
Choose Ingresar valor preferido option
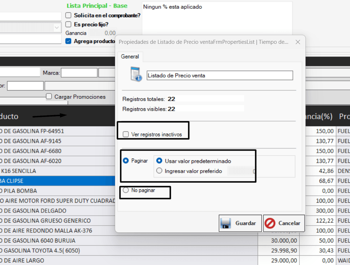(x=159, y=171)
